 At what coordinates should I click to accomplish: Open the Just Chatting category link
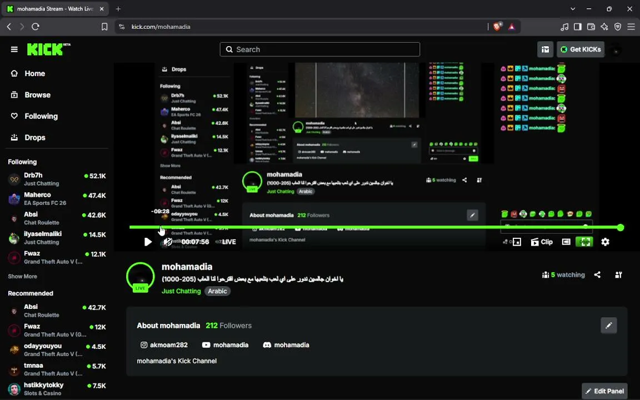(181, 291)
